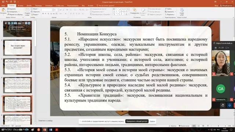Click 'Что вы хотите сделать?' search box
The image size is (235, 132).
pos(105,5)
